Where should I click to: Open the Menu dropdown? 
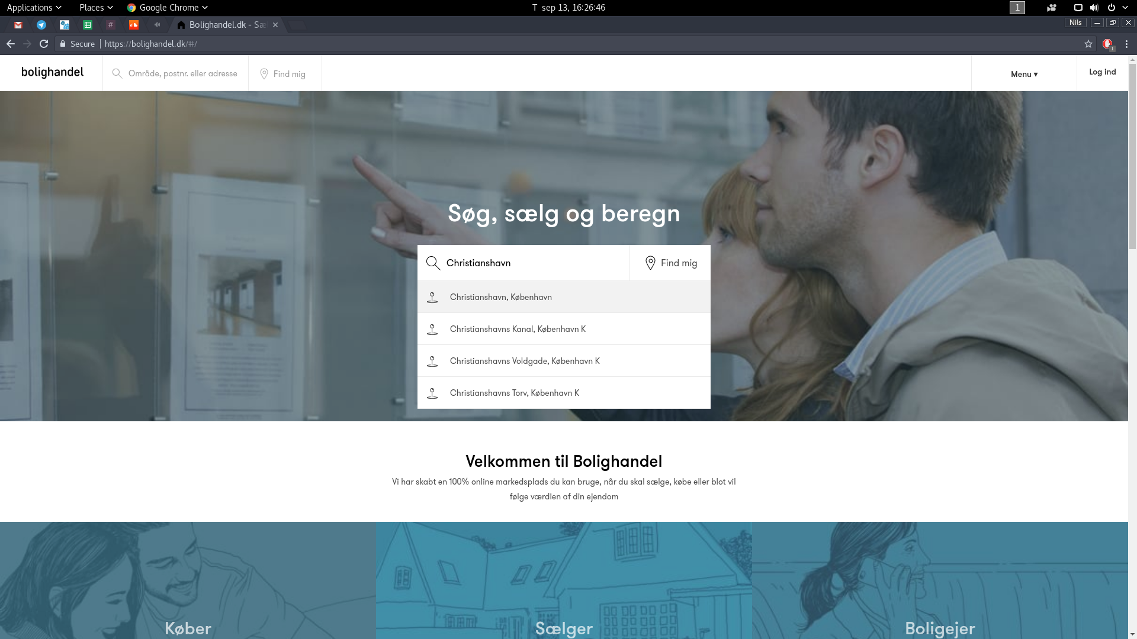1024,74
